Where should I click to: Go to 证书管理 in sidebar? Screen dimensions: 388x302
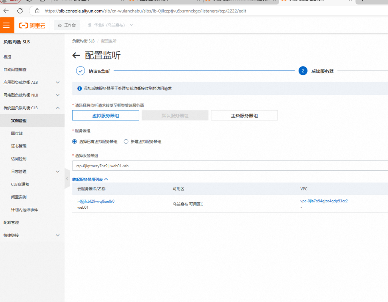coord(19,146)
